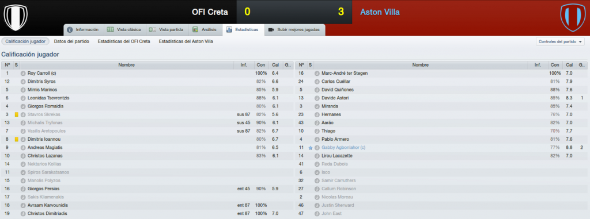The height and width of the screenshot is (219, 590).
Task: Open the Vista clásica tab
Action: [124, 30]
